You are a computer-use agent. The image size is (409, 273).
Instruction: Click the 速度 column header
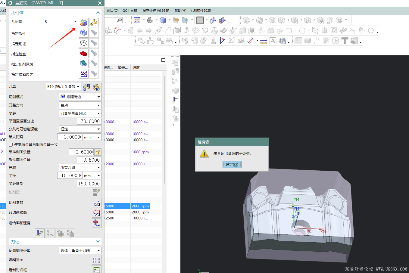pos(140,68)
